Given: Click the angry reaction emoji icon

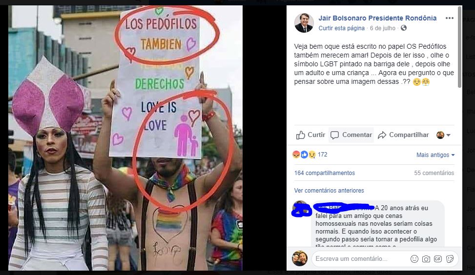Looking at the screenshot, I should tap(296, 155).
